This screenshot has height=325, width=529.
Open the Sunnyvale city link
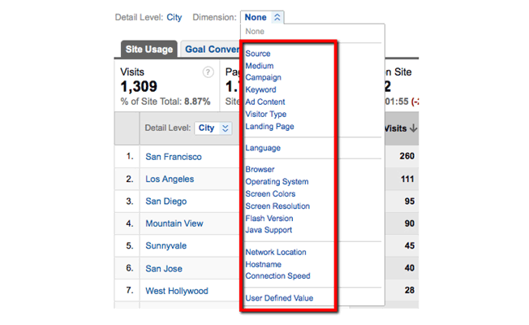tap(166, 246)
